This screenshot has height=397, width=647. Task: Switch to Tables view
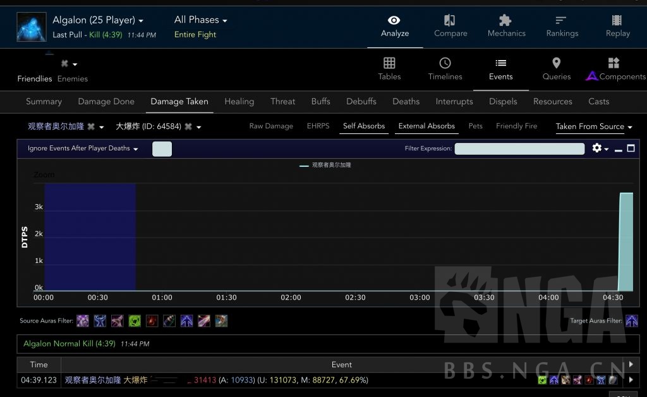389,69
